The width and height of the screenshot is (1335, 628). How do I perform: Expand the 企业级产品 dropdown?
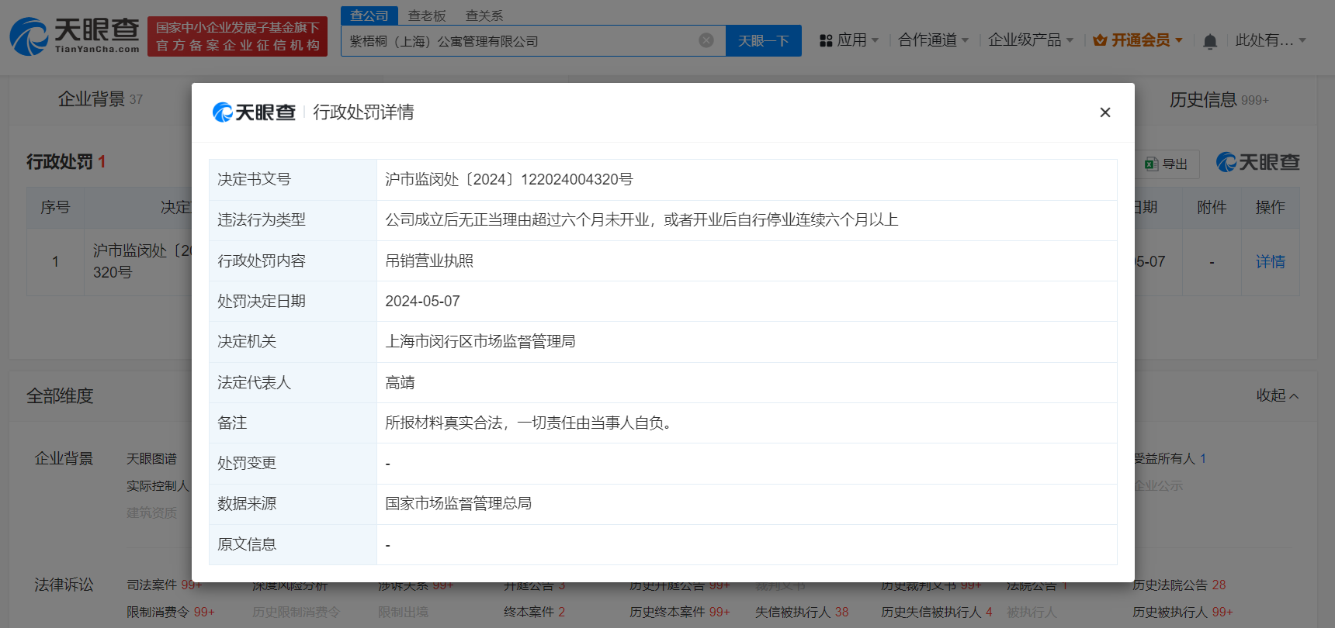pyautogui.click(x=1031, y=40)
